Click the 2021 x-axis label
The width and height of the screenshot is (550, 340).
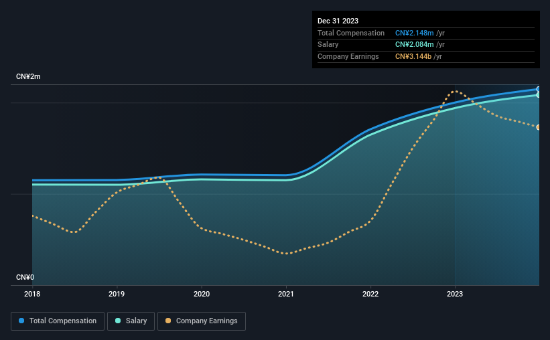coord(286,294)
